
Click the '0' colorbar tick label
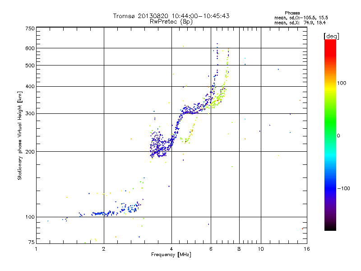point(338,136)
